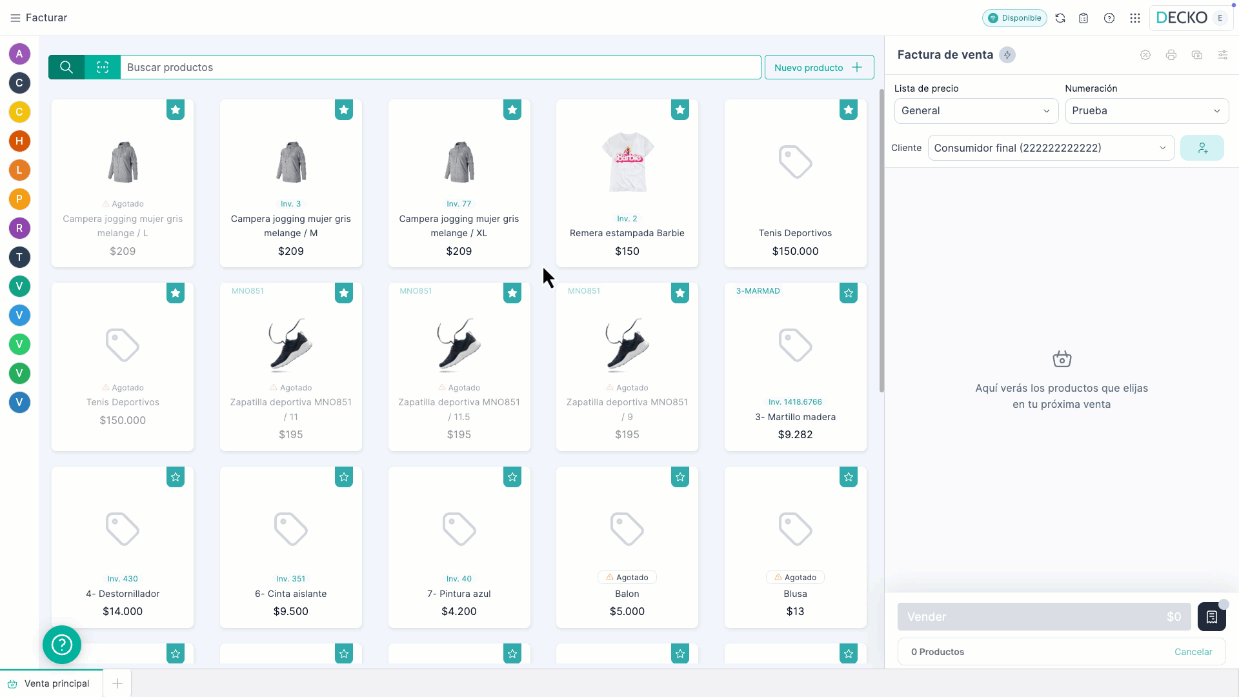Image resolution: width=1239 pixels, height=697 pixels.
Task: Select the Campera jogging / XL hoodie image
Action: [459, 162]
